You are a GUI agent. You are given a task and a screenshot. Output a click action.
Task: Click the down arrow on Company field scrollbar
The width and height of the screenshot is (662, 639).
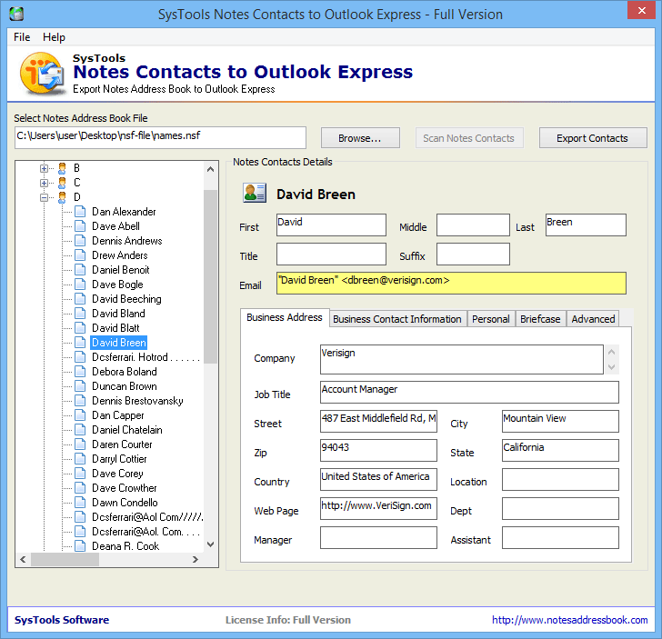[x=611, y=367]
